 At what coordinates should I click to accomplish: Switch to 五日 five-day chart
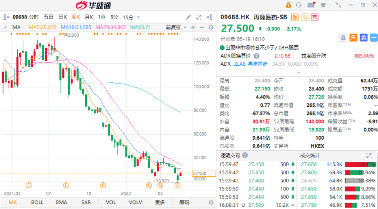click(48, 17)
